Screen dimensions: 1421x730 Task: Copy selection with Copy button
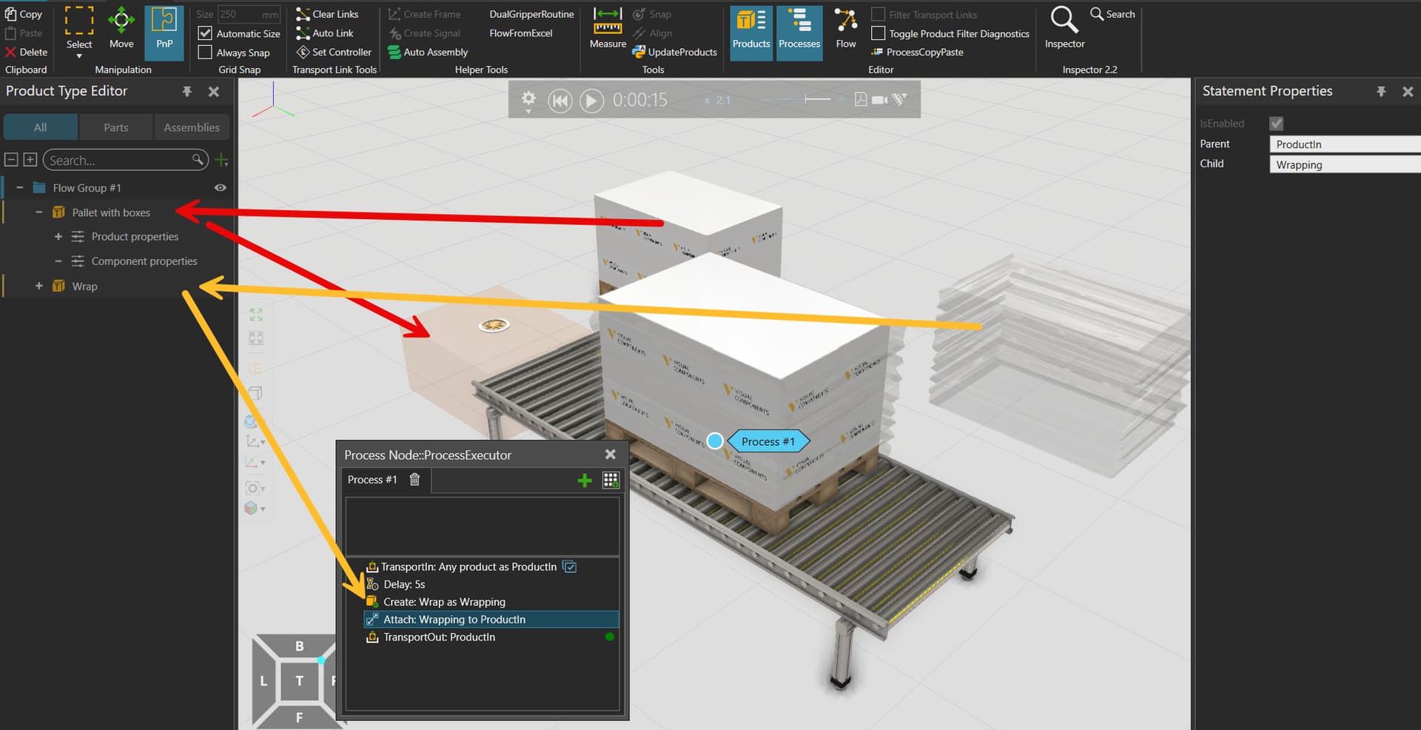pyautogui.click(x=24, y=14)
